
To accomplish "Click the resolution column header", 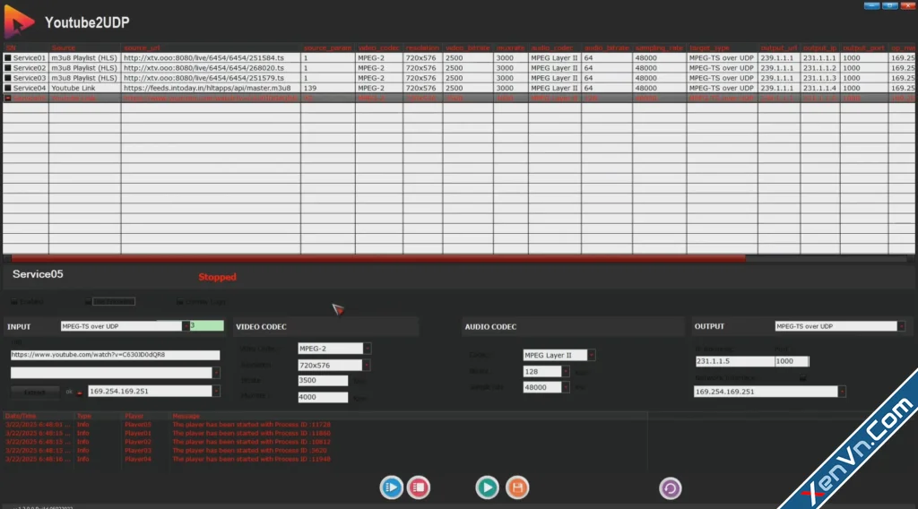I will click(423, 48).
